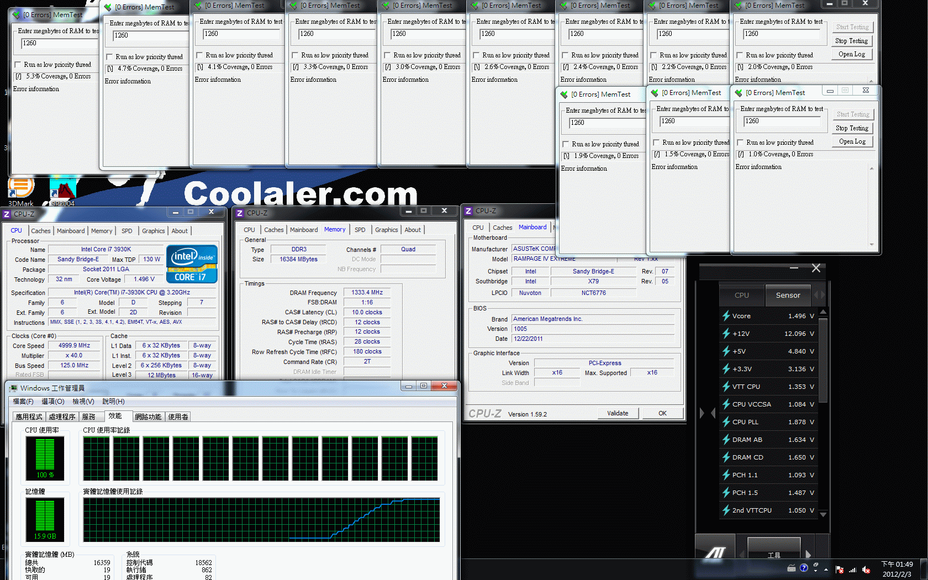Viewport: 928px width, 580px height.
Task: Click the lightning icon beside VTT CPU
Action: (x=726, y=387)
